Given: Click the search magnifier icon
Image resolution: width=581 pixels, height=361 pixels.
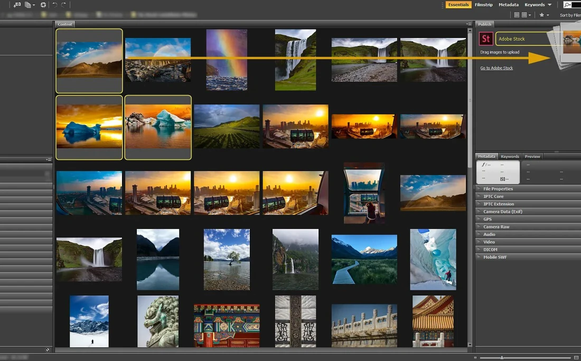Looking at the screenshot, I should coord(567,5).
